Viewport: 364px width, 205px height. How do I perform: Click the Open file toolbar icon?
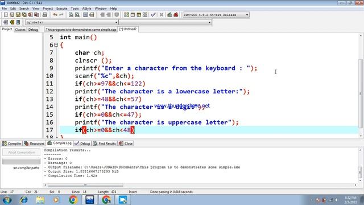coord(12,15)
